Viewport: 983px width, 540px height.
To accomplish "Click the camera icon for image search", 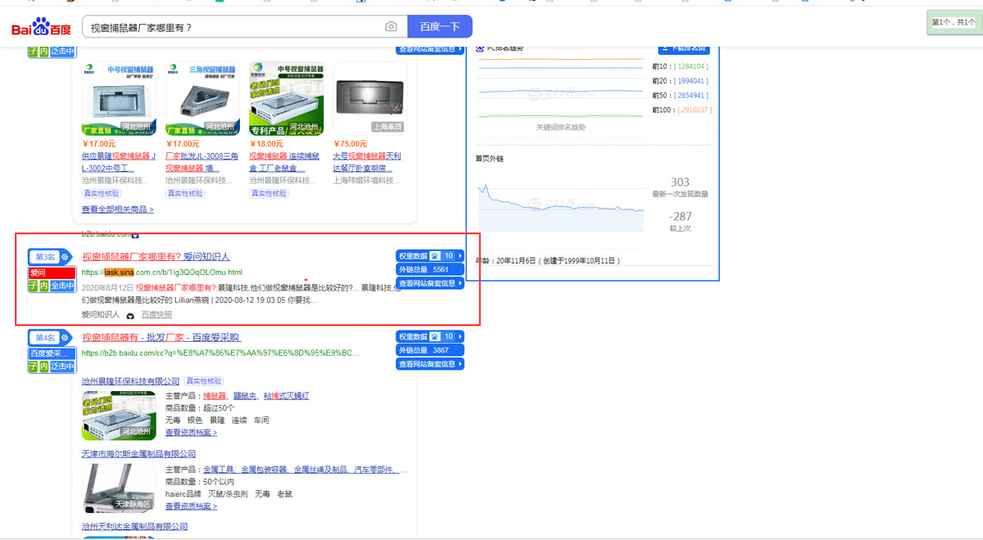I will [392, 26].
